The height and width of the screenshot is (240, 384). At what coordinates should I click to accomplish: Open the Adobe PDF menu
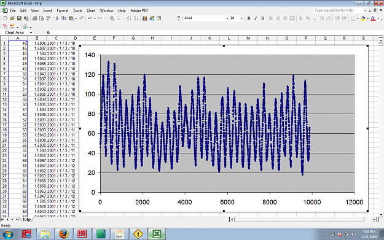click(139, 10)
